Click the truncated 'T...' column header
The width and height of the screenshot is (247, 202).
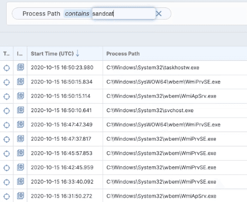tap(6, 54)
